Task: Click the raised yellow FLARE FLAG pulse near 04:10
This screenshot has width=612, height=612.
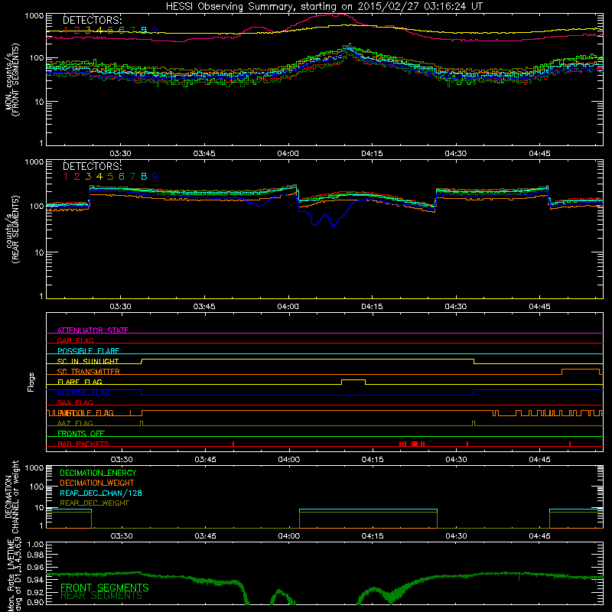Action: tap(353, 380)
